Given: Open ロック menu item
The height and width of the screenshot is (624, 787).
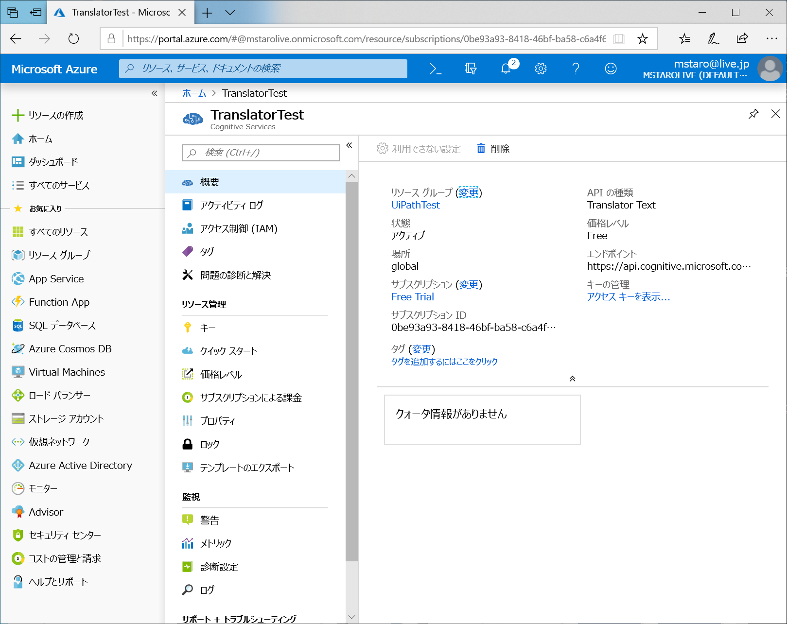Looking at the screenshot, I should click(x=255, y=444).
